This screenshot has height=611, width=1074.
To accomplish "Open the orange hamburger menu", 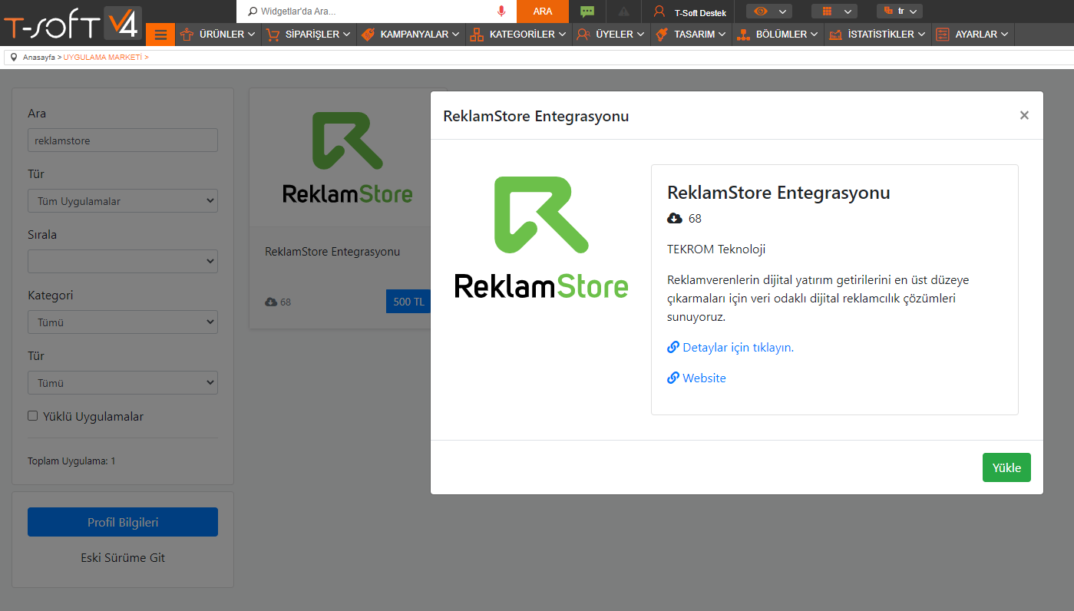I will pos(160,35).
